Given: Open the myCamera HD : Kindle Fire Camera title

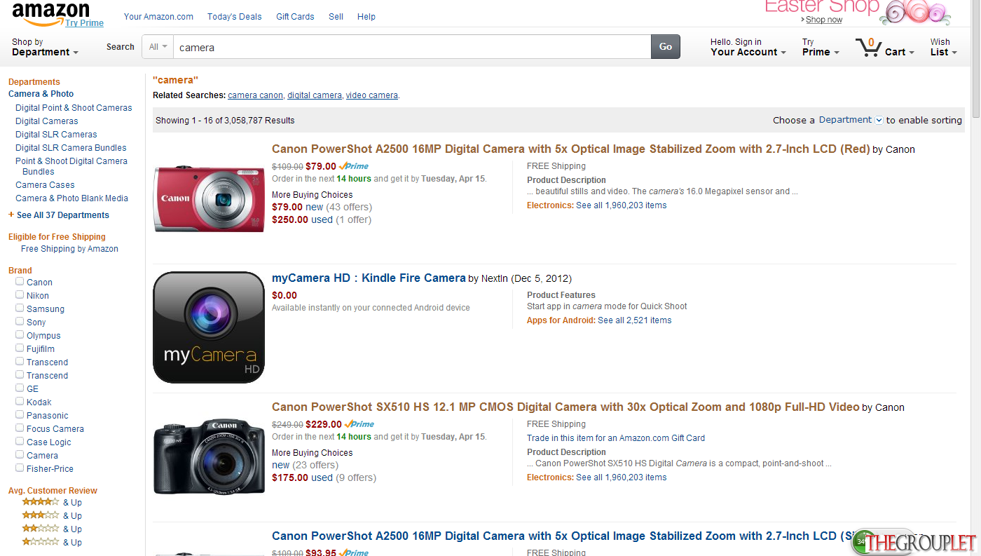Looking at the screenshot, I should coord(369,278).
